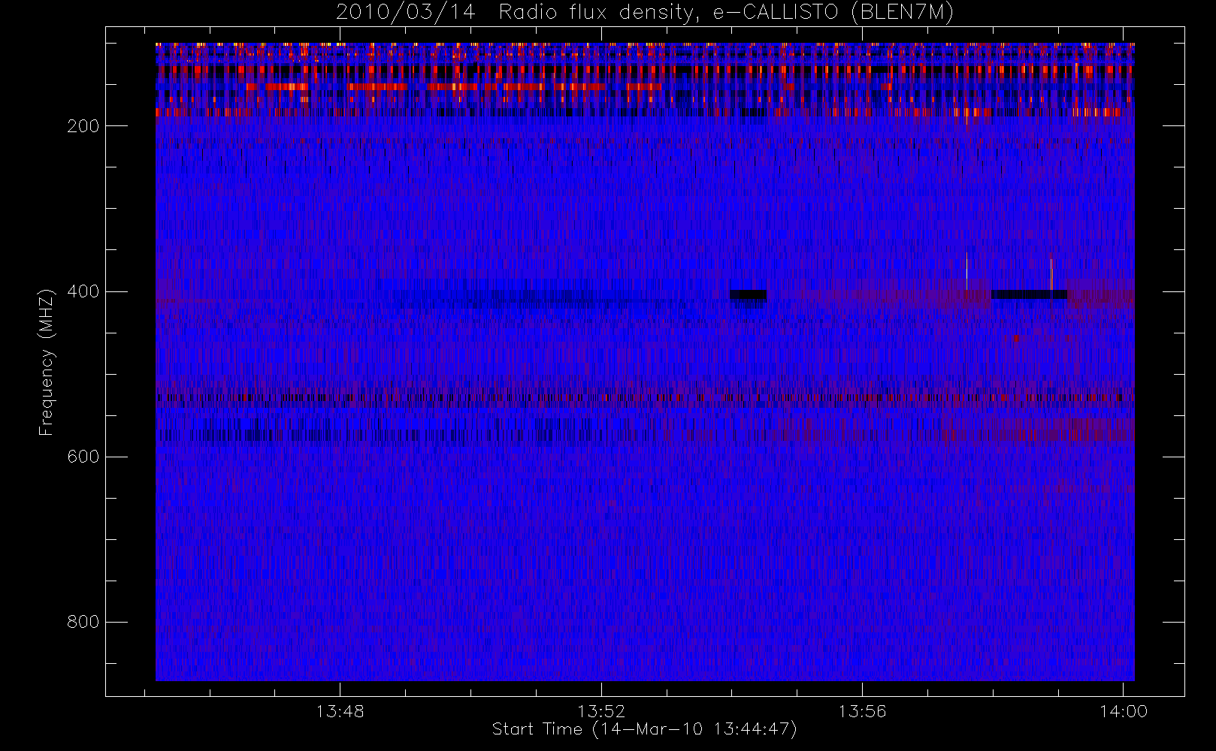Click the 600 frequency tick label
Screen dimensions: 1216x751
83,457
